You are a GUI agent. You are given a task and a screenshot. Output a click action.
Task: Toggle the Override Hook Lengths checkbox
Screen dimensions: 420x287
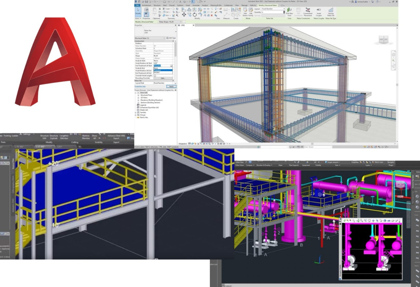pos(155,76)
